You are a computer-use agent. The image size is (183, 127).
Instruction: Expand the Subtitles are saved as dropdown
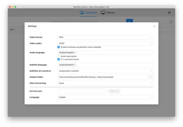(105, 71)
